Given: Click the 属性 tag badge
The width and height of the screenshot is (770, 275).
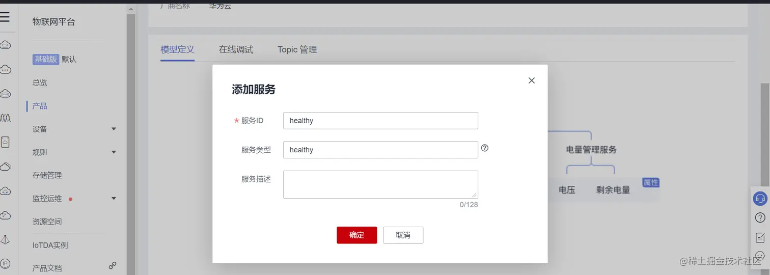Looking at the screenshot, I should coord(651,182).
